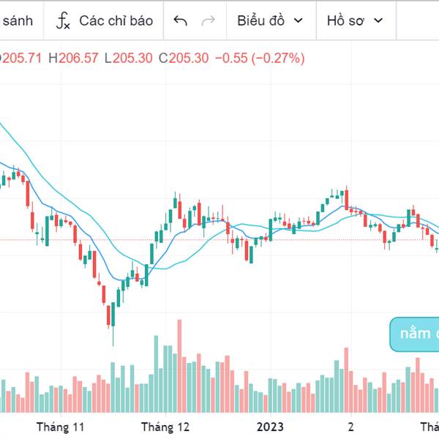The height and width of the screenshot is (439, 439).
Task: Click the Tháng 12 time axis label
Action: pos(165,427)
